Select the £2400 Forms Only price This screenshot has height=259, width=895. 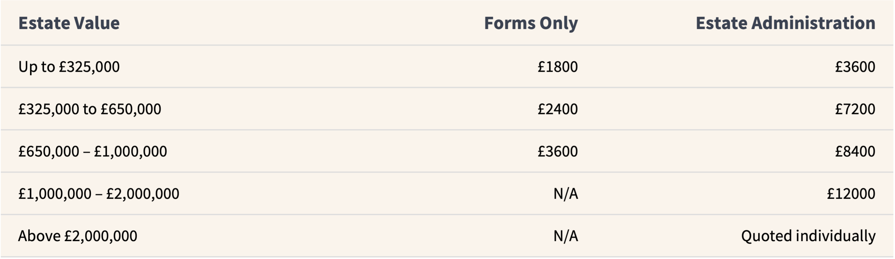pos(558,109)
